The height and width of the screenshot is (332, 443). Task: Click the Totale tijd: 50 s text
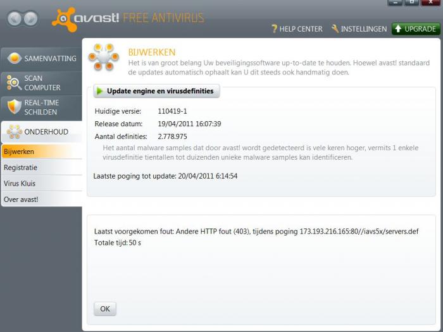pos(118,242)
